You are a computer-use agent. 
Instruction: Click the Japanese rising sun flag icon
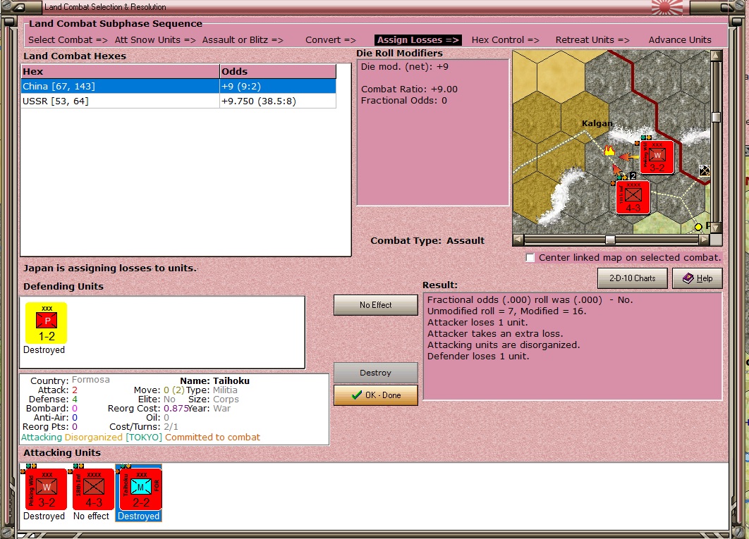point(667,6)
